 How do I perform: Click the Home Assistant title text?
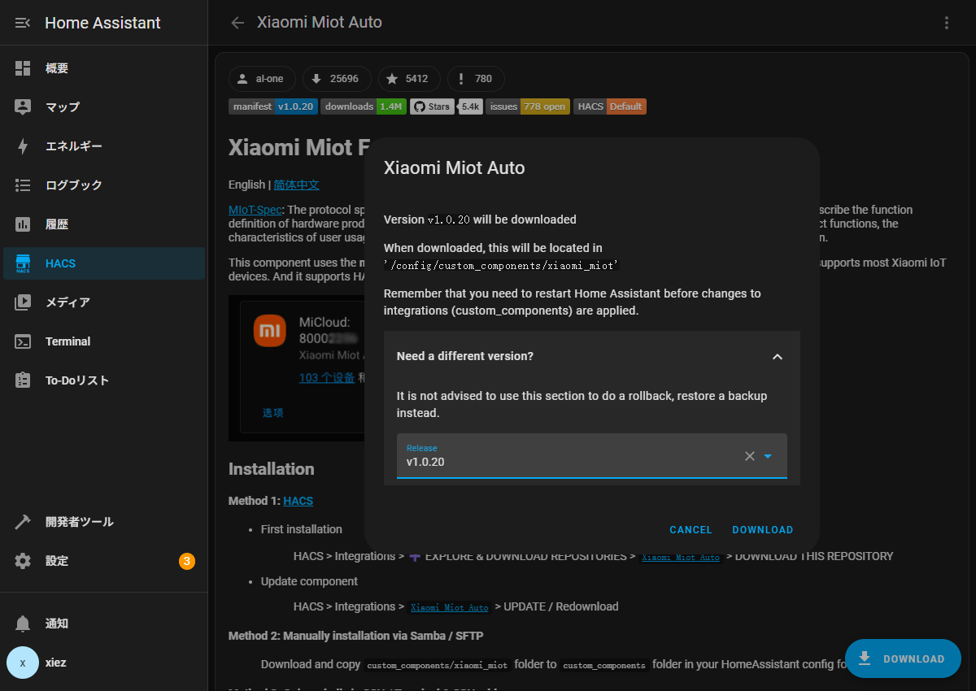point(103,23)
